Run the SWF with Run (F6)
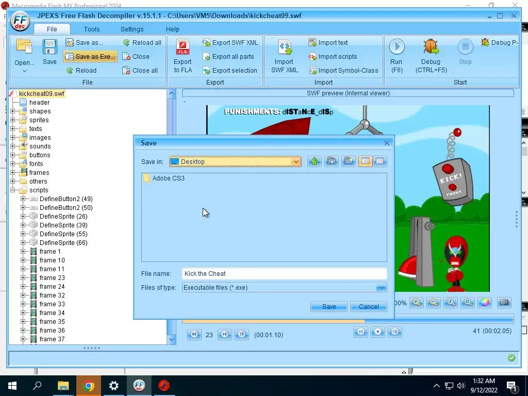The width and height of the screenshot is (528, 396). (x=397, y=56)
